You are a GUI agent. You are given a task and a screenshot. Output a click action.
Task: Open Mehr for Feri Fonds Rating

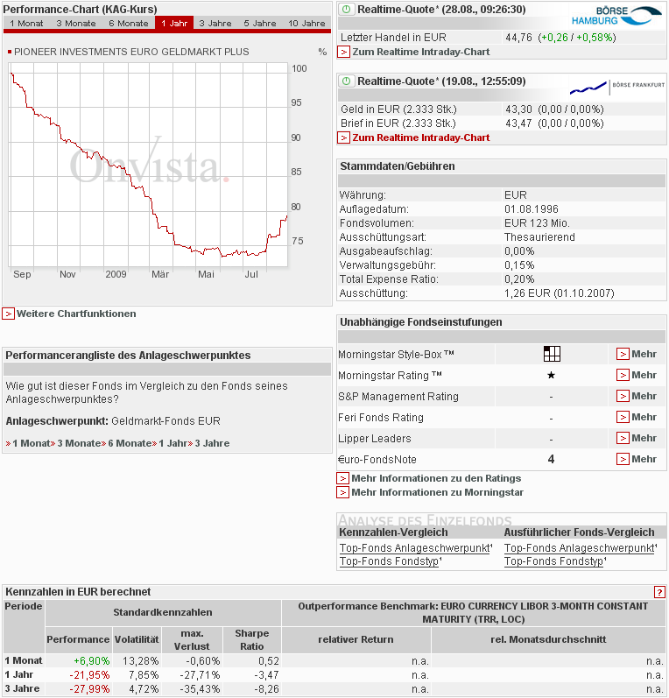[644, 417]
